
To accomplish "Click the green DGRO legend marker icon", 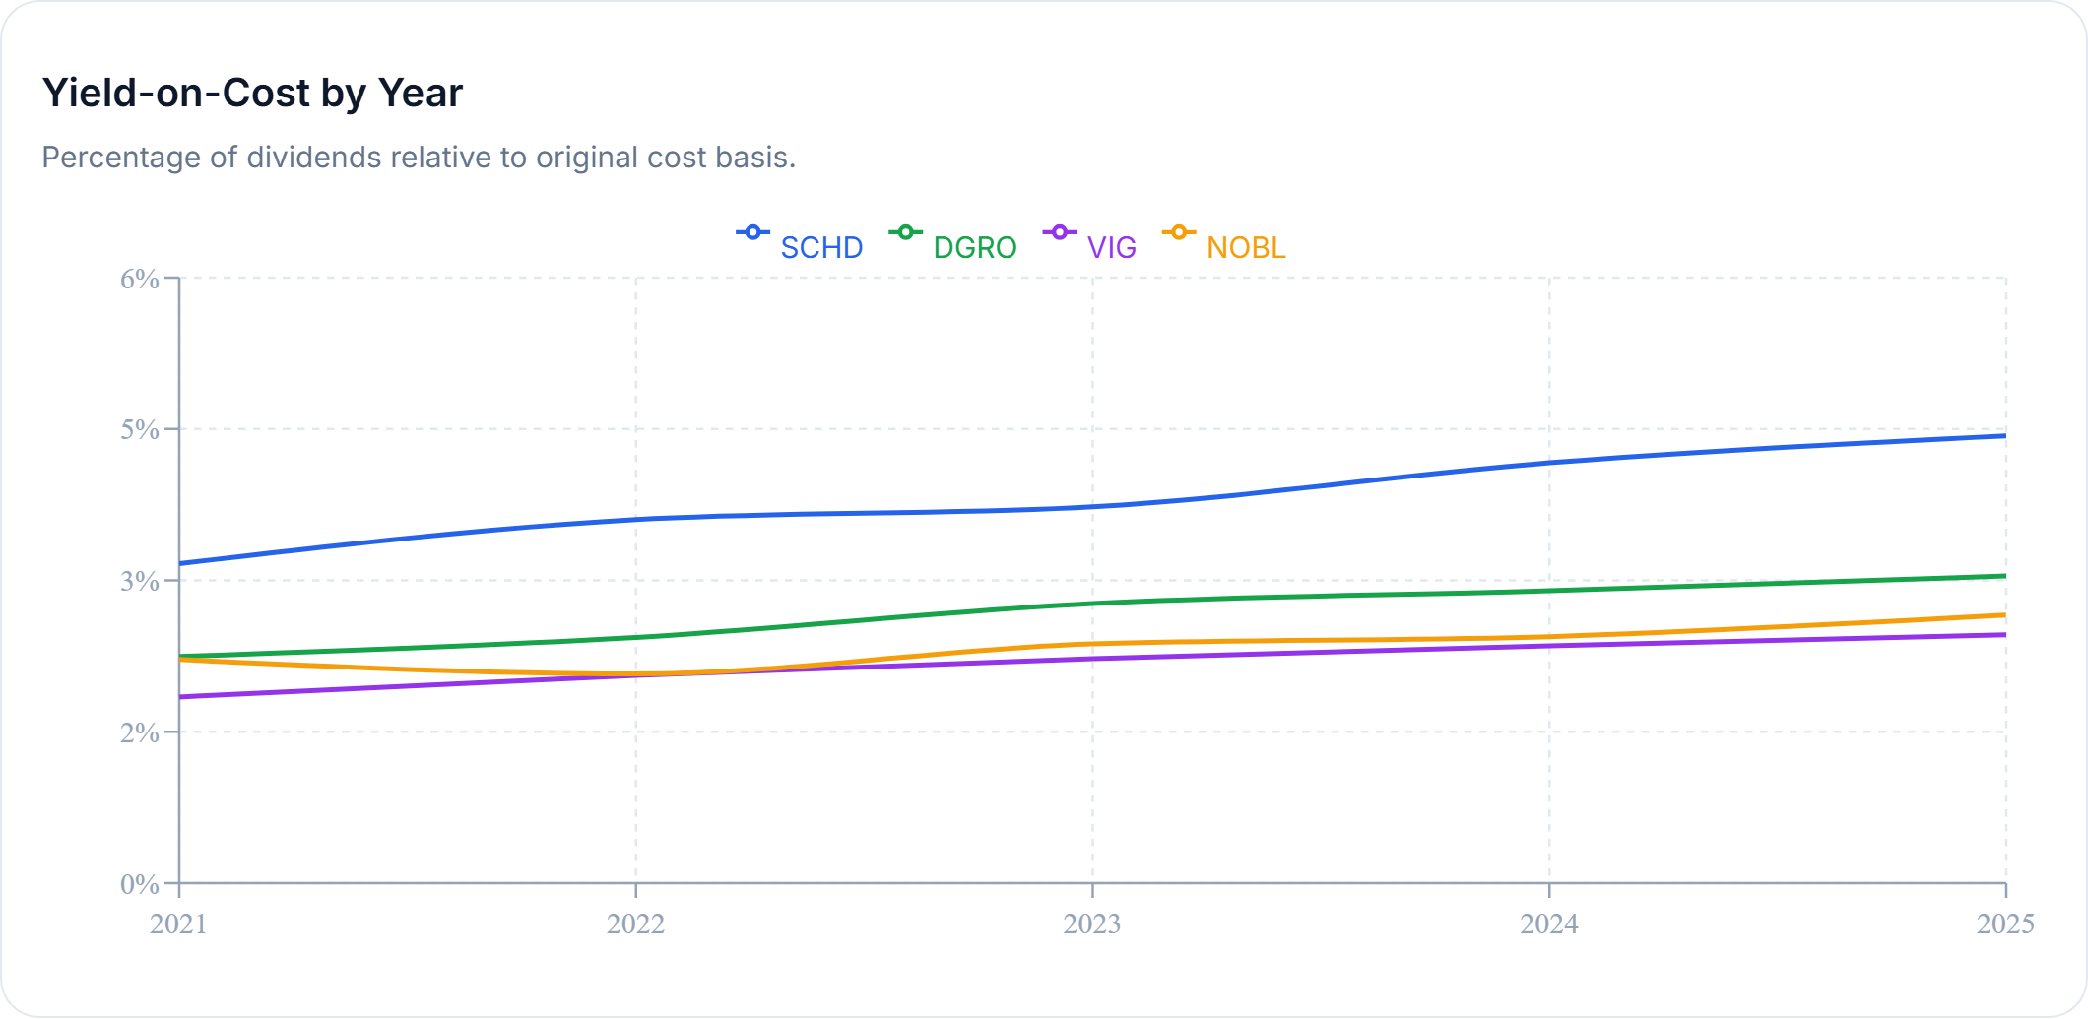I will tap(905, 233).
